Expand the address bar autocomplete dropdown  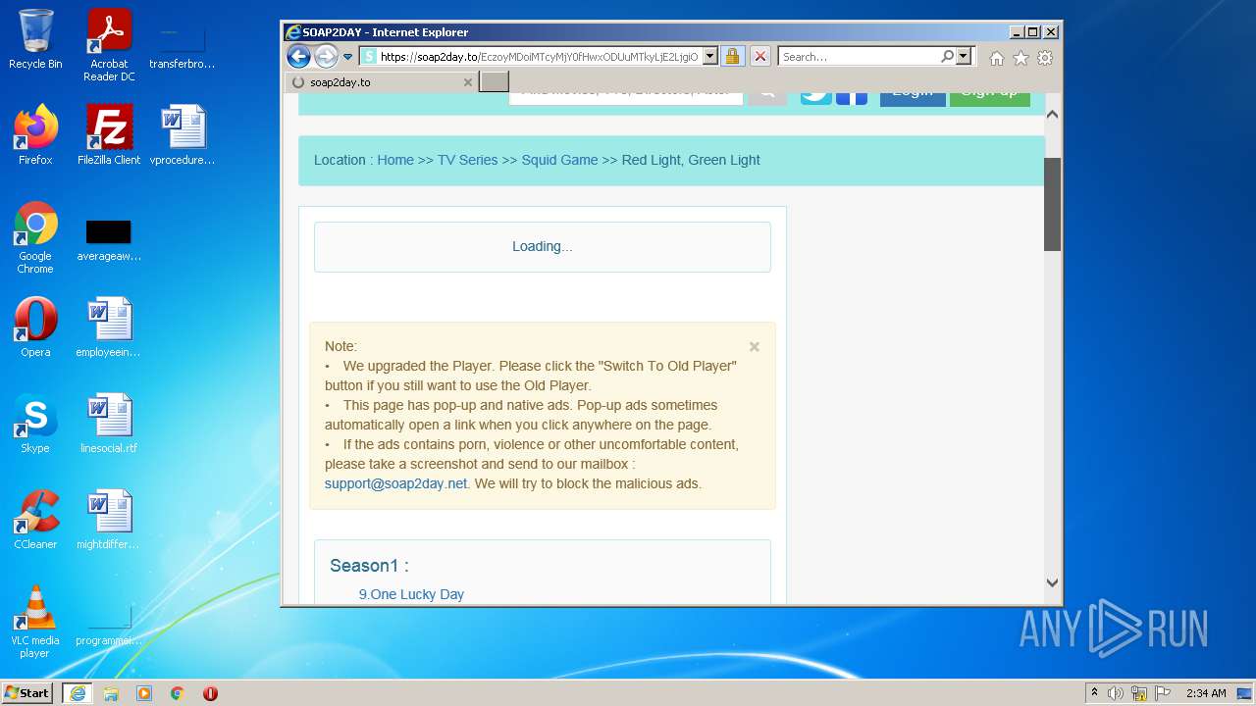pos(710,57)
